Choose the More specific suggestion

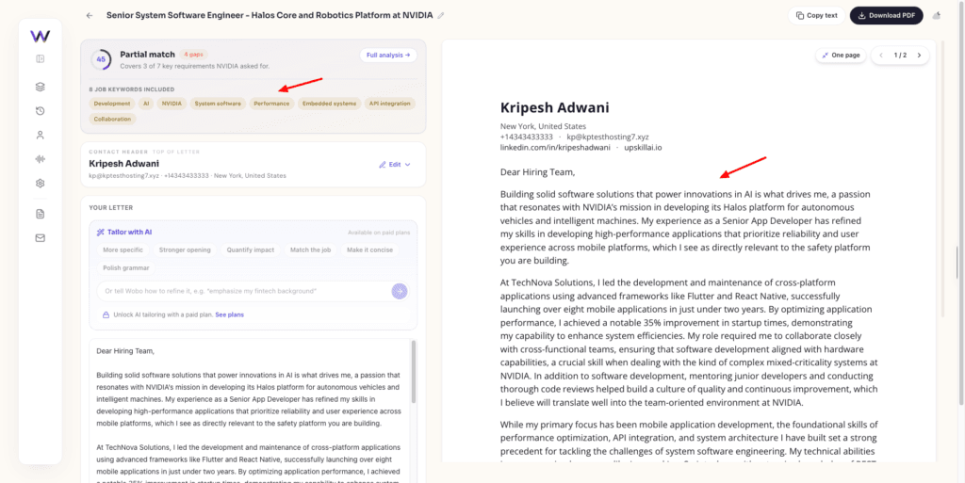pos(123,250)
